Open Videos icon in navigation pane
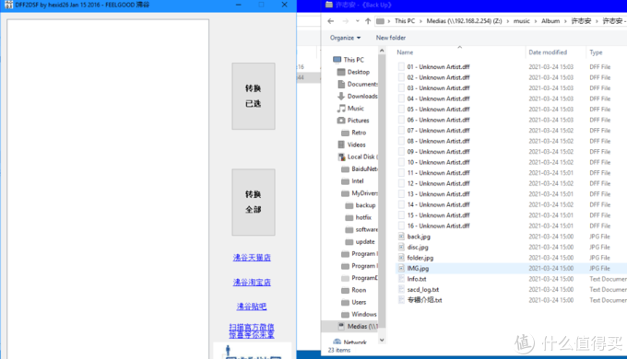 point(341,145)
